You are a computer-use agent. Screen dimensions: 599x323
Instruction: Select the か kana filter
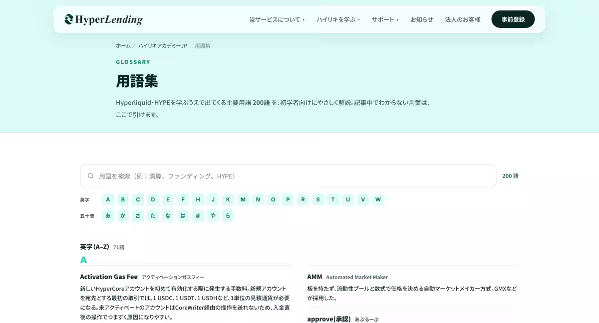(x=123, y=216)
